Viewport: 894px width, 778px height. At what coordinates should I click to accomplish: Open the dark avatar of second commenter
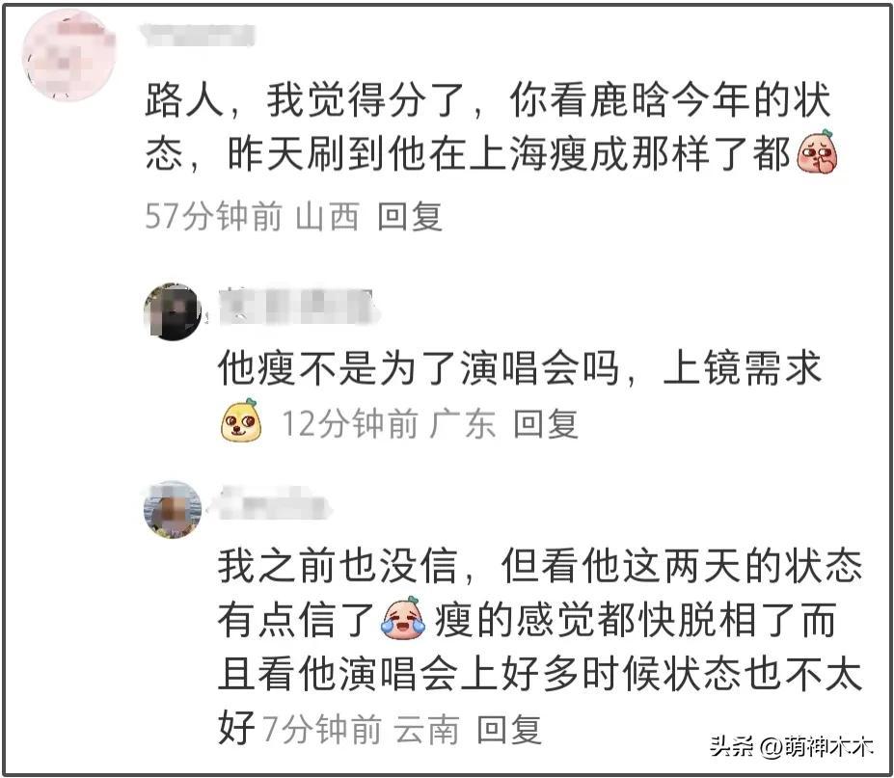(173, 311)
